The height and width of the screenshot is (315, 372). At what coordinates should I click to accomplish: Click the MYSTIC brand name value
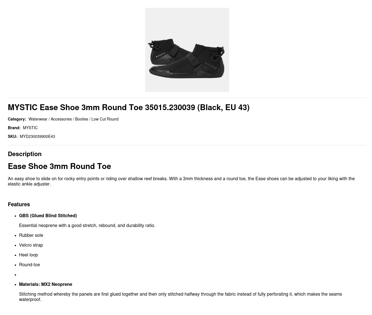[30, 128]
